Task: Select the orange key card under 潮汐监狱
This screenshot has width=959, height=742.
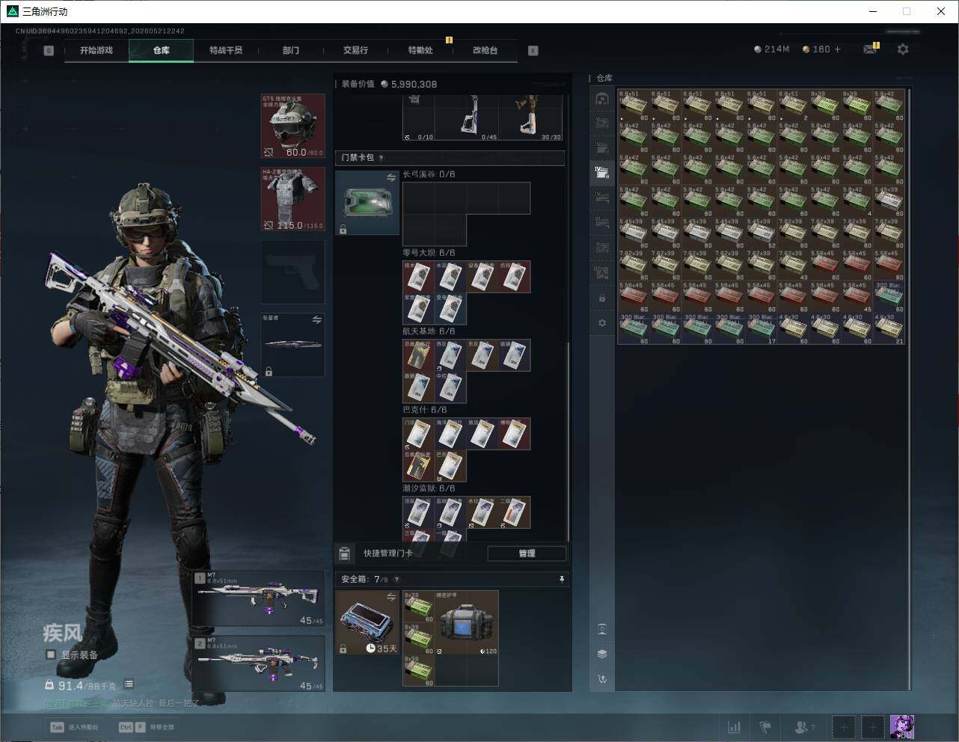Action: click(x=514, y=513)
